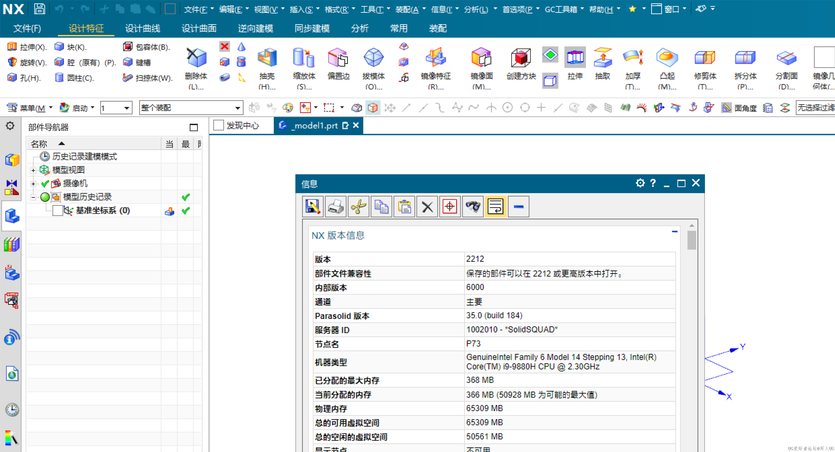Open the 拔模体 draft body tool
Screen dimensions: 835x452
(x=374, y=68)
